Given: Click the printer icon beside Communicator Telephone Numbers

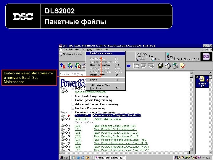Looking at the screenshot, I should tap(63, 116).
